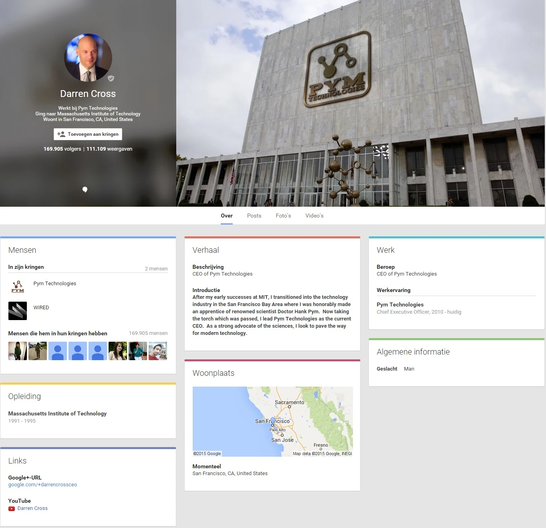
Task: Click 'Woont in San Francisco, CA, United States'
Action: coord(88,119)
